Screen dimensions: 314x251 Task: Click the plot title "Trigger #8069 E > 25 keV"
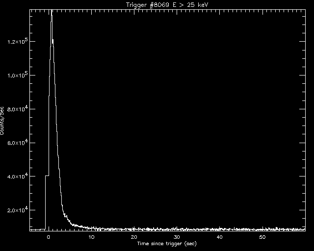click(167, 4)
